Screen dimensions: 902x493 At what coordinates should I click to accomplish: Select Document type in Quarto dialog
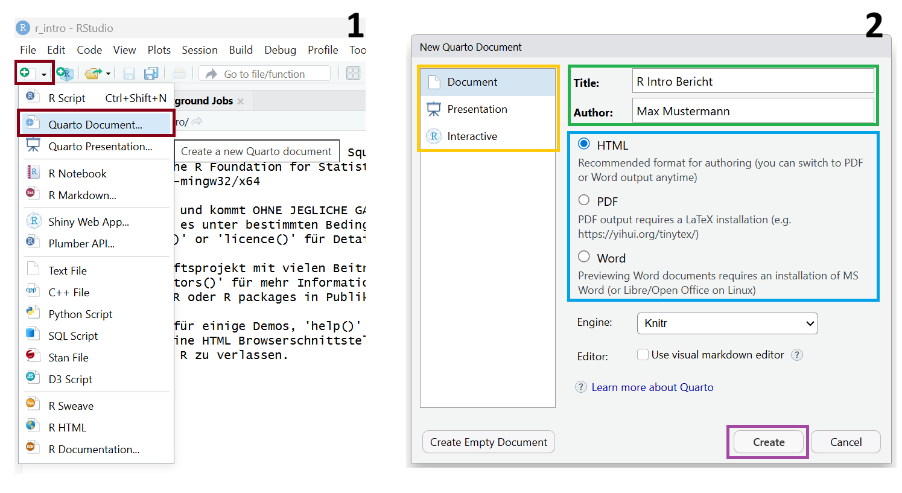click(488, 82)
